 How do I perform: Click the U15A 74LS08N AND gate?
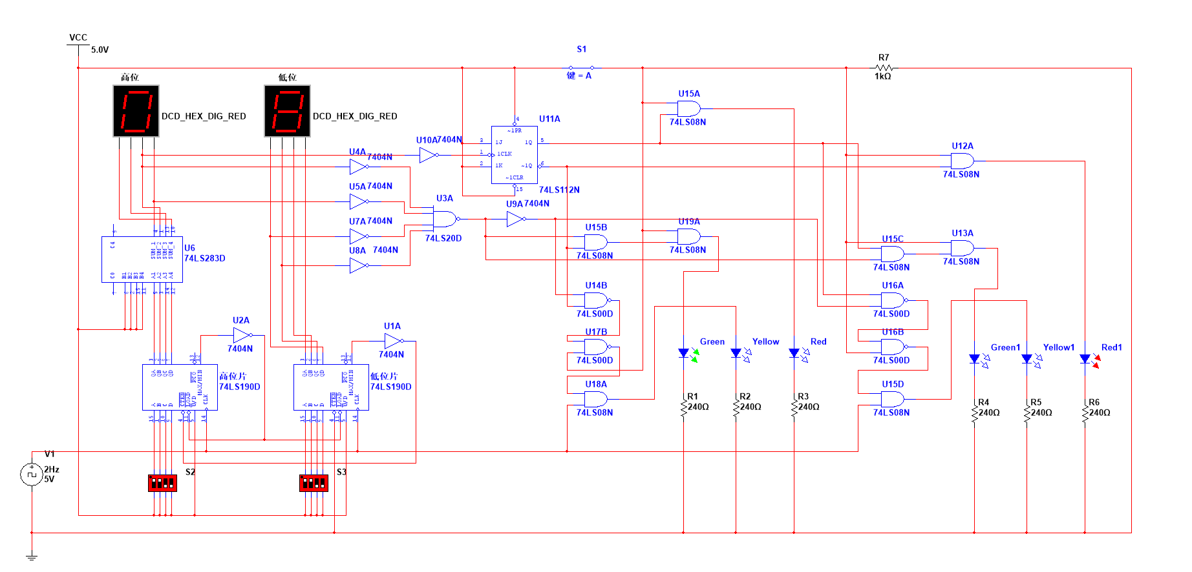point(689,108)
